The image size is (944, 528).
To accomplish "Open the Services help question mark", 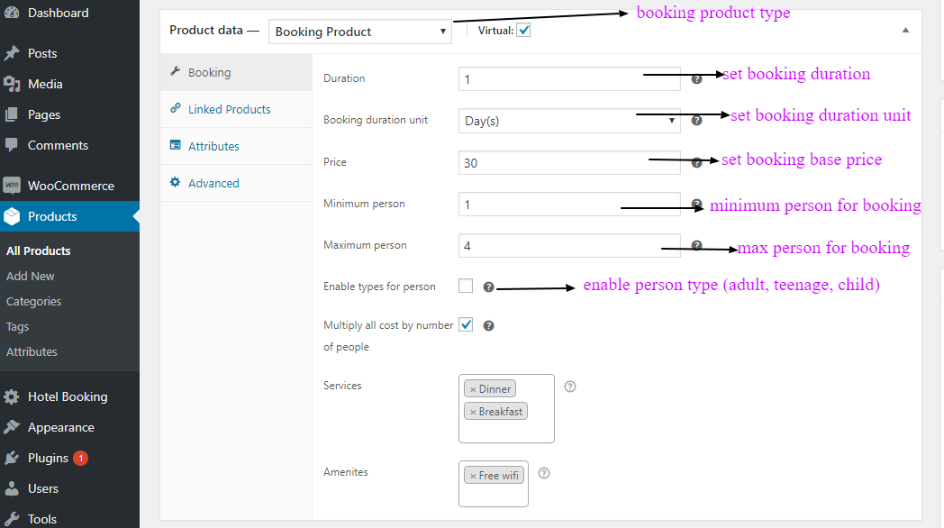I will pos(570,387).
